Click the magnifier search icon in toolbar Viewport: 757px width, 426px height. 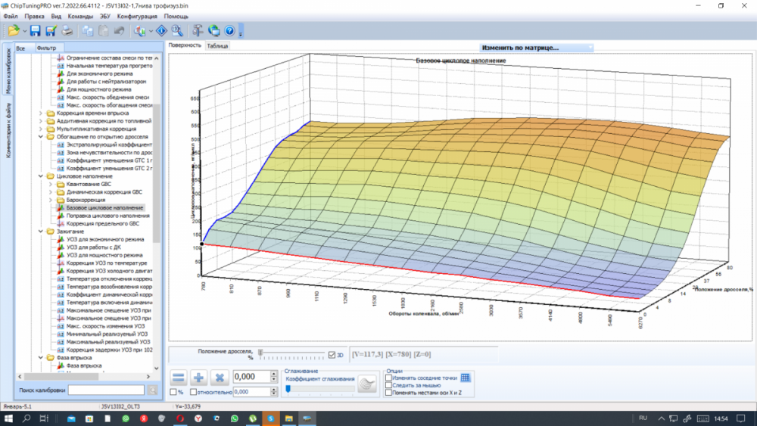coord(176,31)
